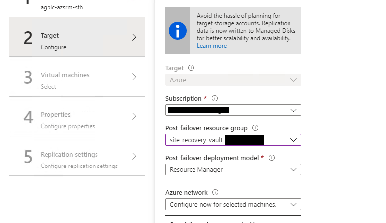Screen dimensions: 386x223
Task: Click the chevron arrow on Virtual machines step
Action: pyautogui.click(x=134, y=77)
